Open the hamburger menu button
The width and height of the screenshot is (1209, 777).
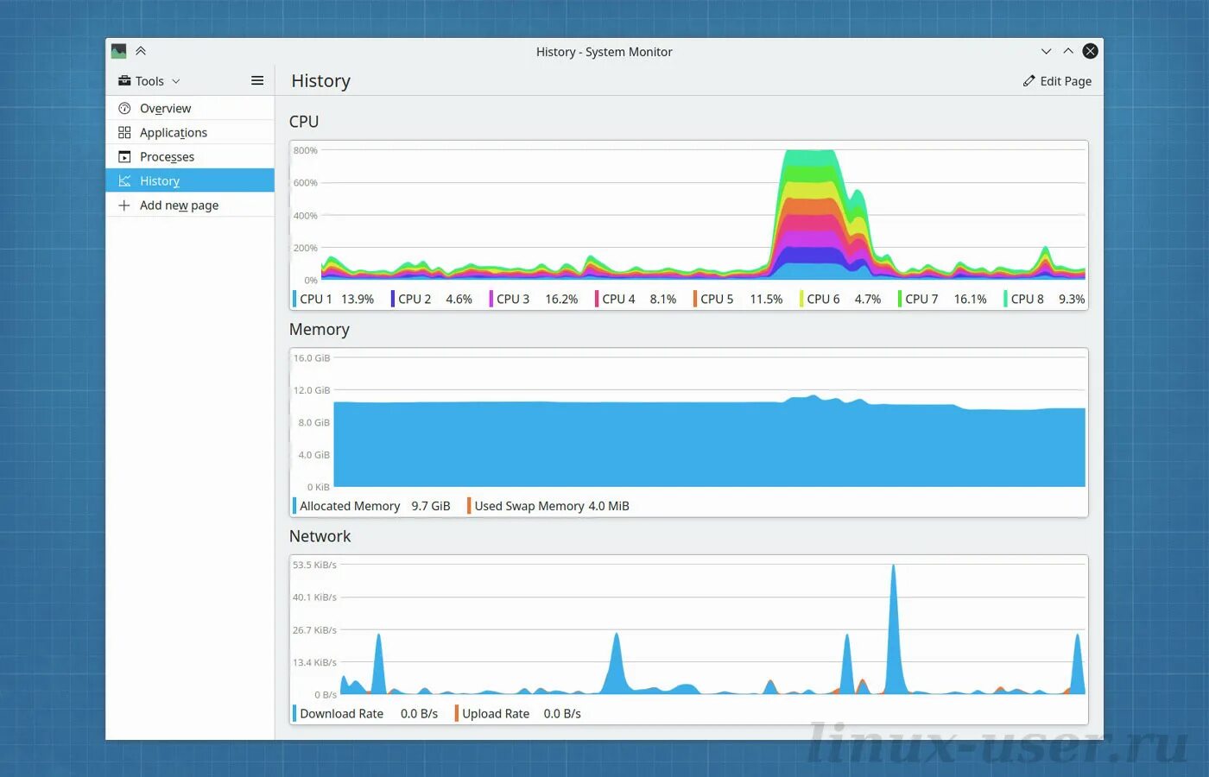point(257,80)
